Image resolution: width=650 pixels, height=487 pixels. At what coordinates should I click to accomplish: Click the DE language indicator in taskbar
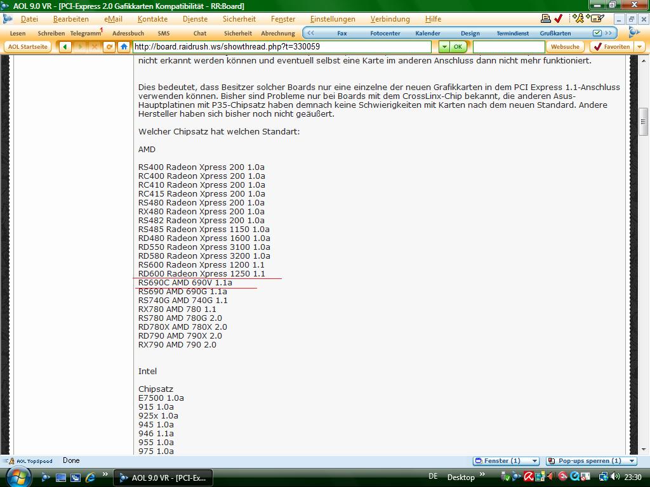click(x=433, y=477)
